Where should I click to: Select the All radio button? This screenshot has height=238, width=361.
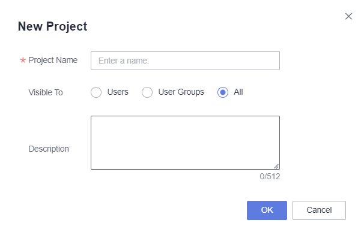click(223, 92)
